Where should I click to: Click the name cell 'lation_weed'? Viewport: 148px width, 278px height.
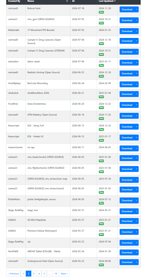(x=34, y=61)
